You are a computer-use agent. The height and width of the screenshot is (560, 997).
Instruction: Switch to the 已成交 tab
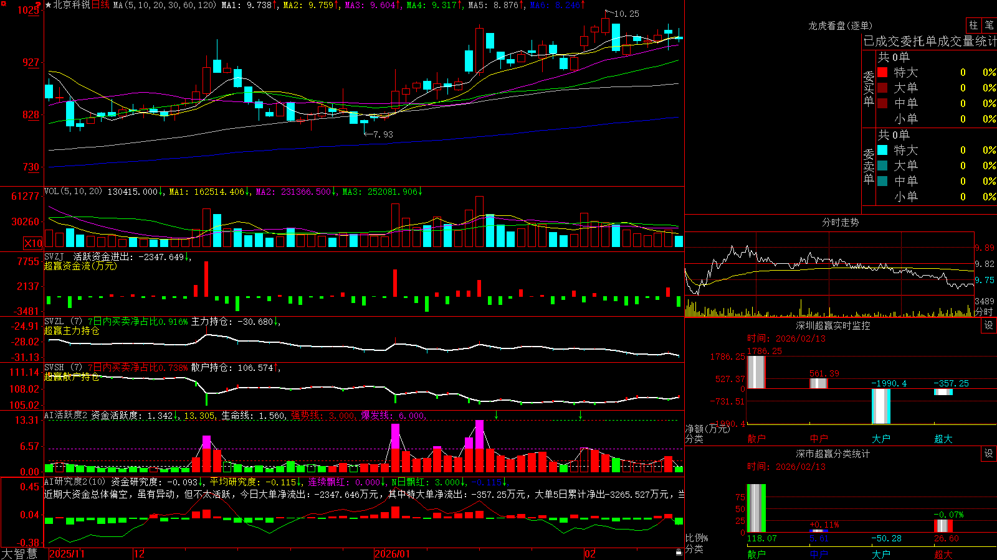point(882,42)
